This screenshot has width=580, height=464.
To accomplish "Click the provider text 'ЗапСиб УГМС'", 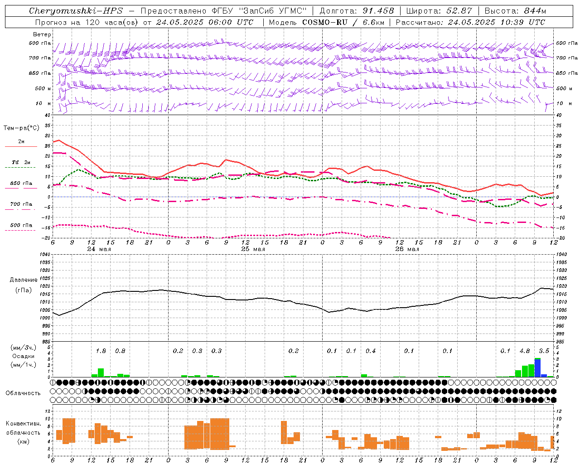I will coord(273,11).
